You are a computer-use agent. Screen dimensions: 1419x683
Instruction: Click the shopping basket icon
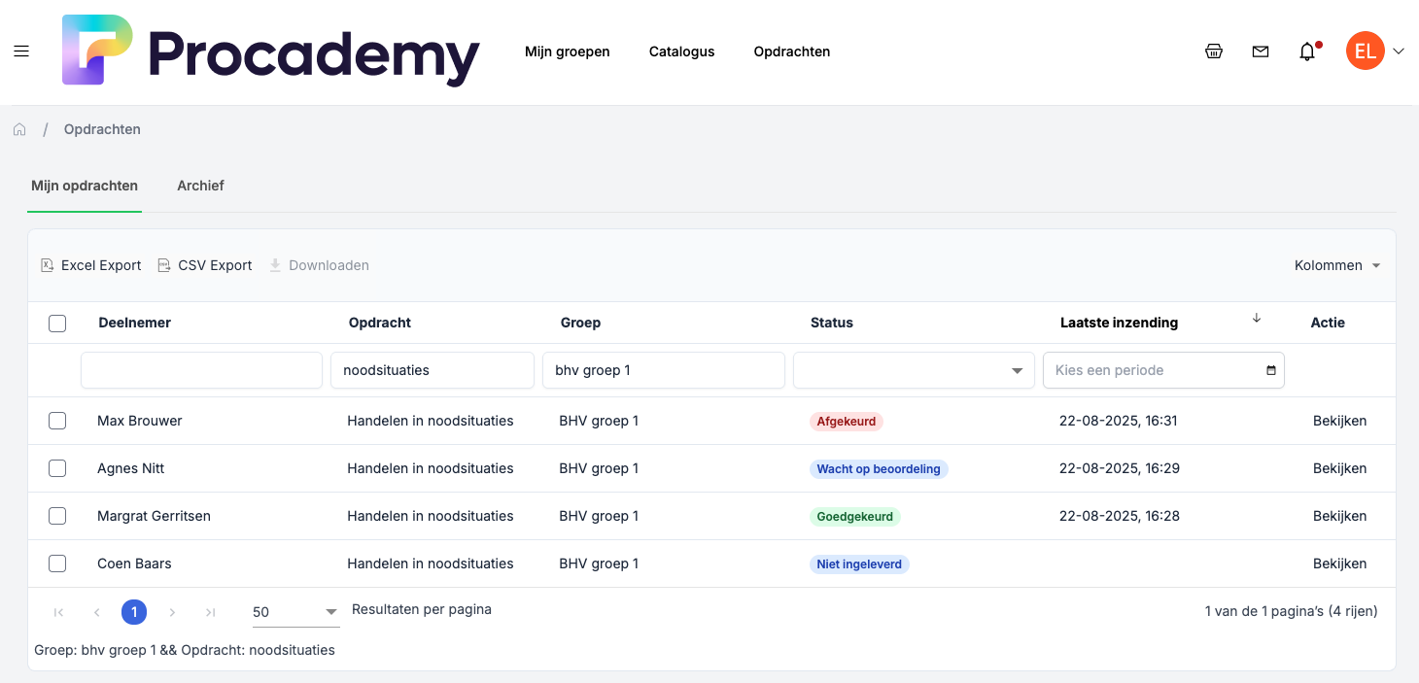click(x=1214, y=51)
